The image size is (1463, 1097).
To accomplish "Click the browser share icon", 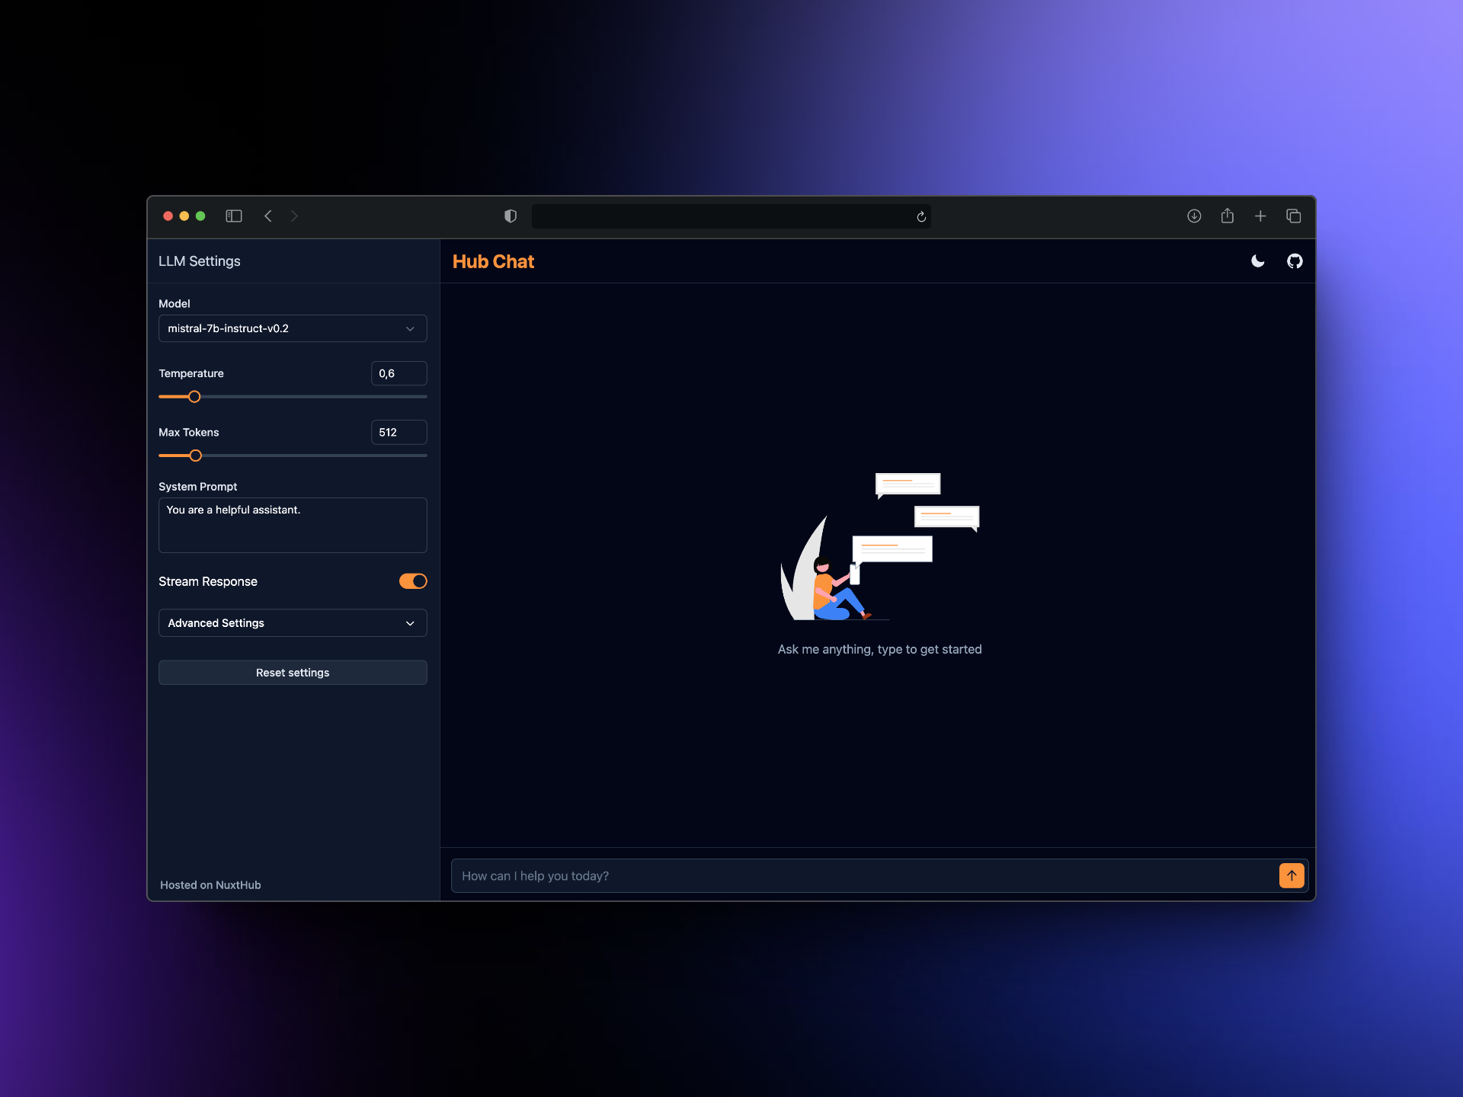I will click(x=1227, y=216).
